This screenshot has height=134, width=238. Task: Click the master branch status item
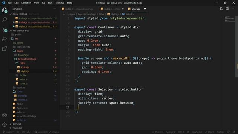[8, 132]
